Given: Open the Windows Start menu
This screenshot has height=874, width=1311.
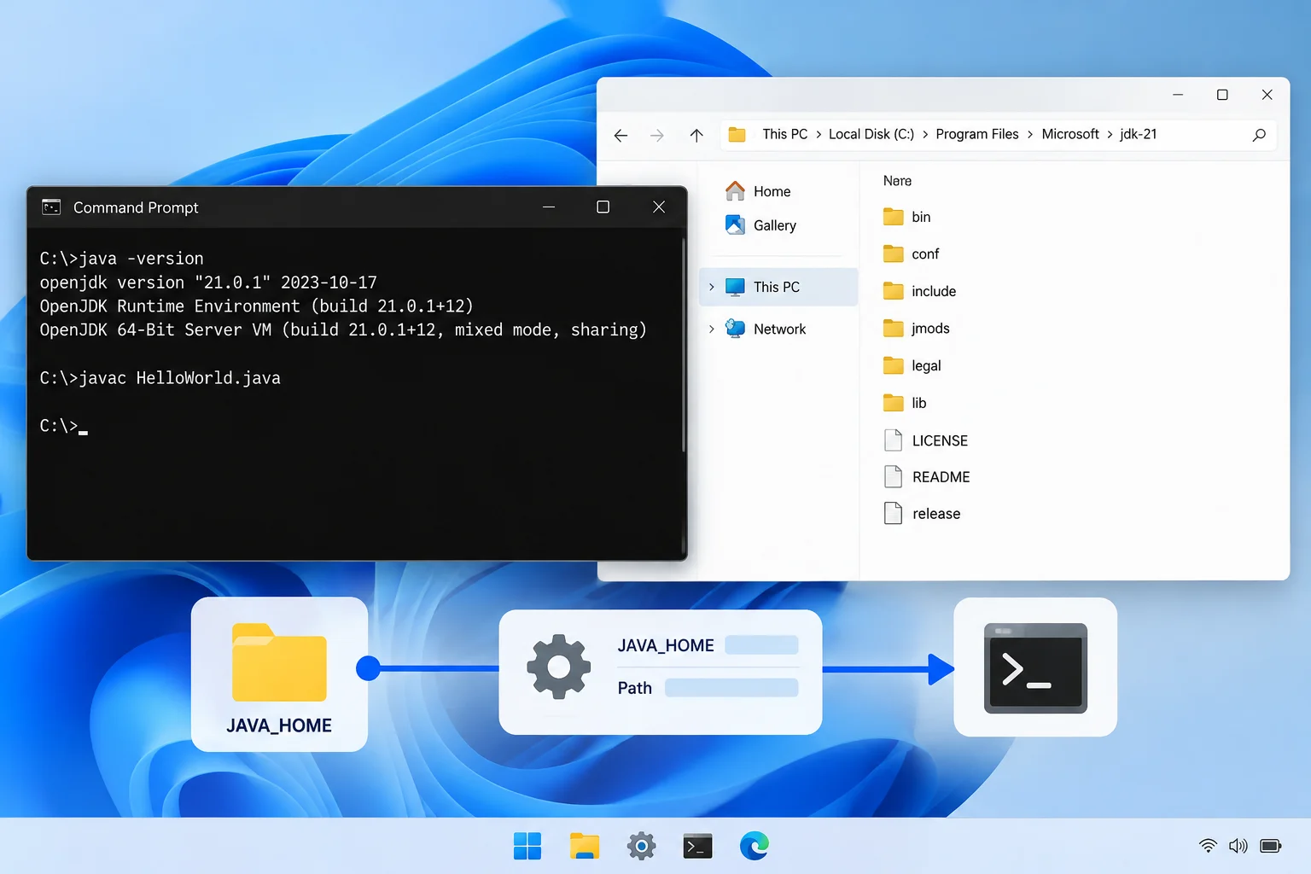Looking at the screenshot, I should point(527,846).
